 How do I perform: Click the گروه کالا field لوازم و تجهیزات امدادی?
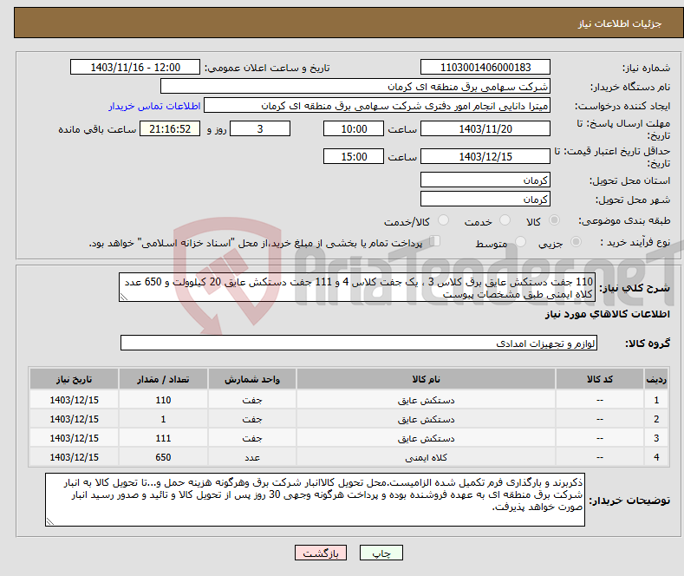click(x=359, y=343)
